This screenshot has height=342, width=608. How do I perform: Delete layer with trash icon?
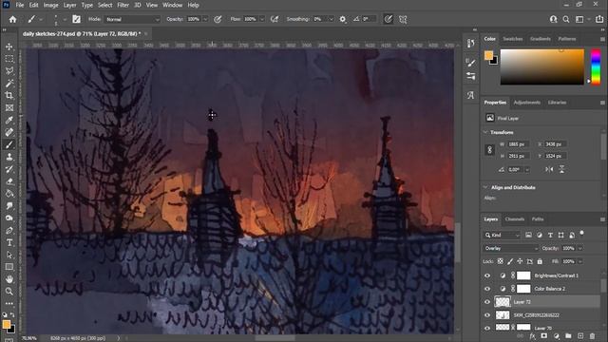[592, 336]
